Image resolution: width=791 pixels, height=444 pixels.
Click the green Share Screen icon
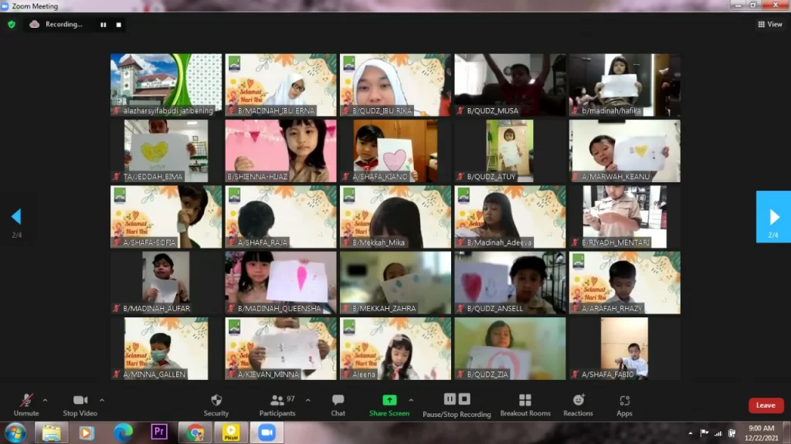[x=389, y=400]
